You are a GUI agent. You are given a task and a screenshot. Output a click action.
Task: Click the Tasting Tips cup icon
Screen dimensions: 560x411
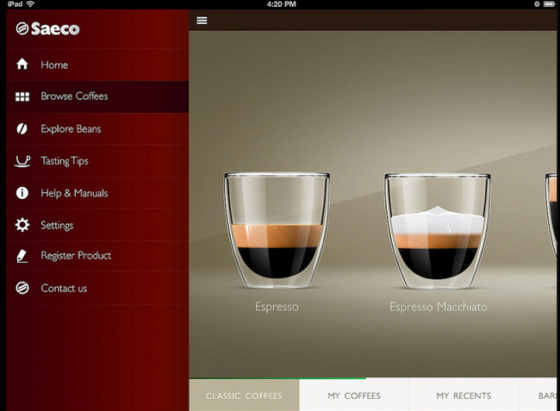point(22,161)
